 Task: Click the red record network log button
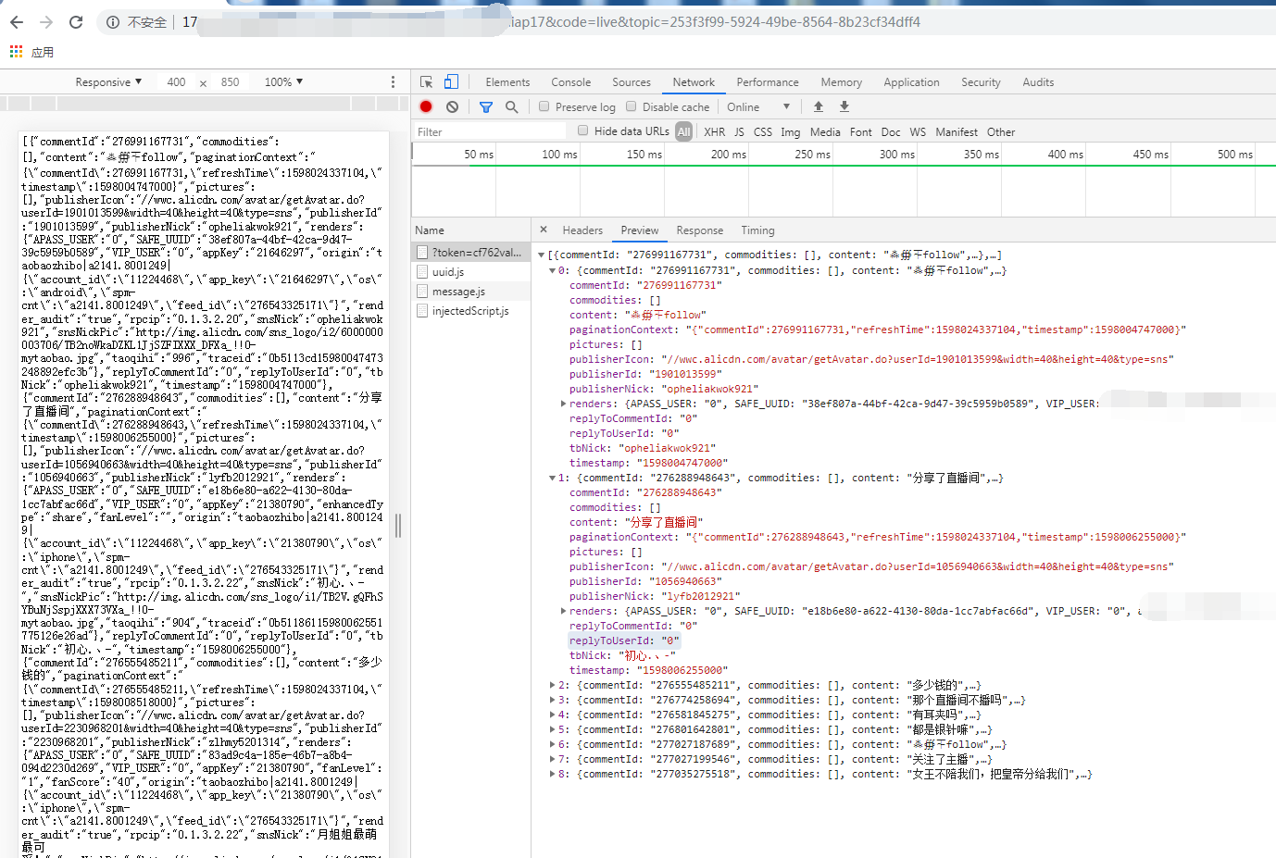pyautogui.click(x=426, y=107)
